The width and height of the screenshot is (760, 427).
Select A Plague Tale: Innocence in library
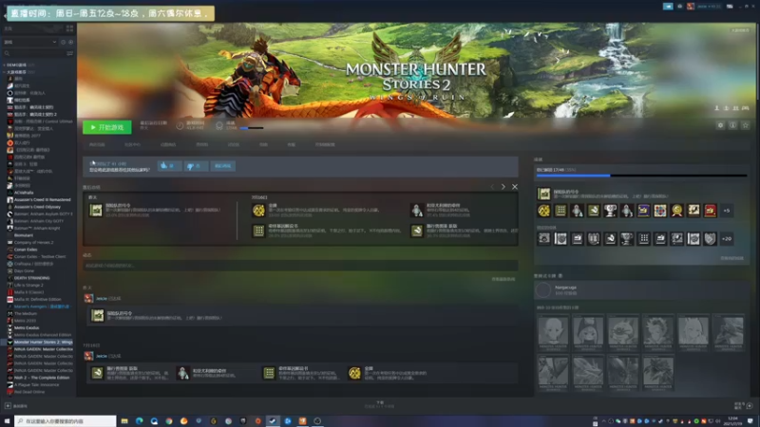[x=36, y=385]
